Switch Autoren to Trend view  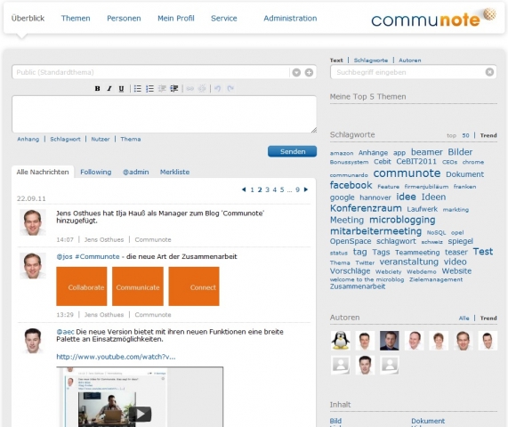click(488, 318)
